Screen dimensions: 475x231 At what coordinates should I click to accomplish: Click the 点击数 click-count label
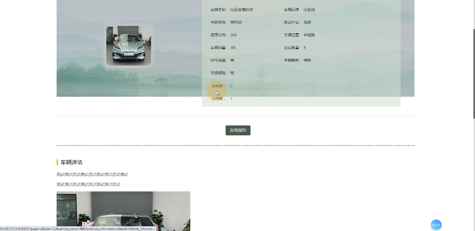[219, 99]
